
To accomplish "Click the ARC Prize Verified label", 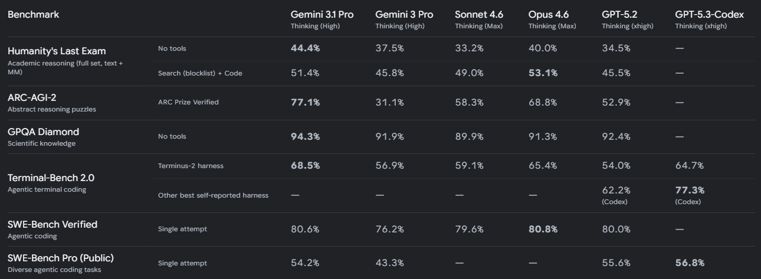I will [188, 103].
